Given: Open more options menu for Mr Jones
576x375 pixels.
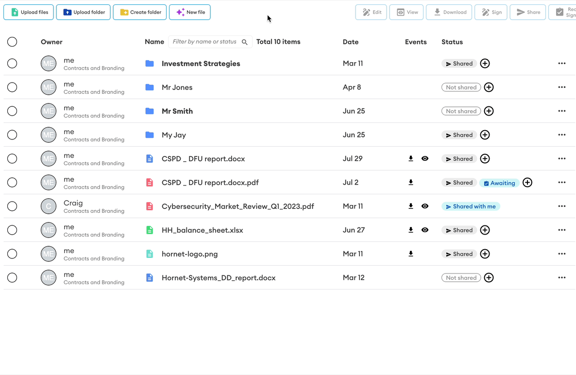Looking at the screenshot, I should click(x=562, y=87).
